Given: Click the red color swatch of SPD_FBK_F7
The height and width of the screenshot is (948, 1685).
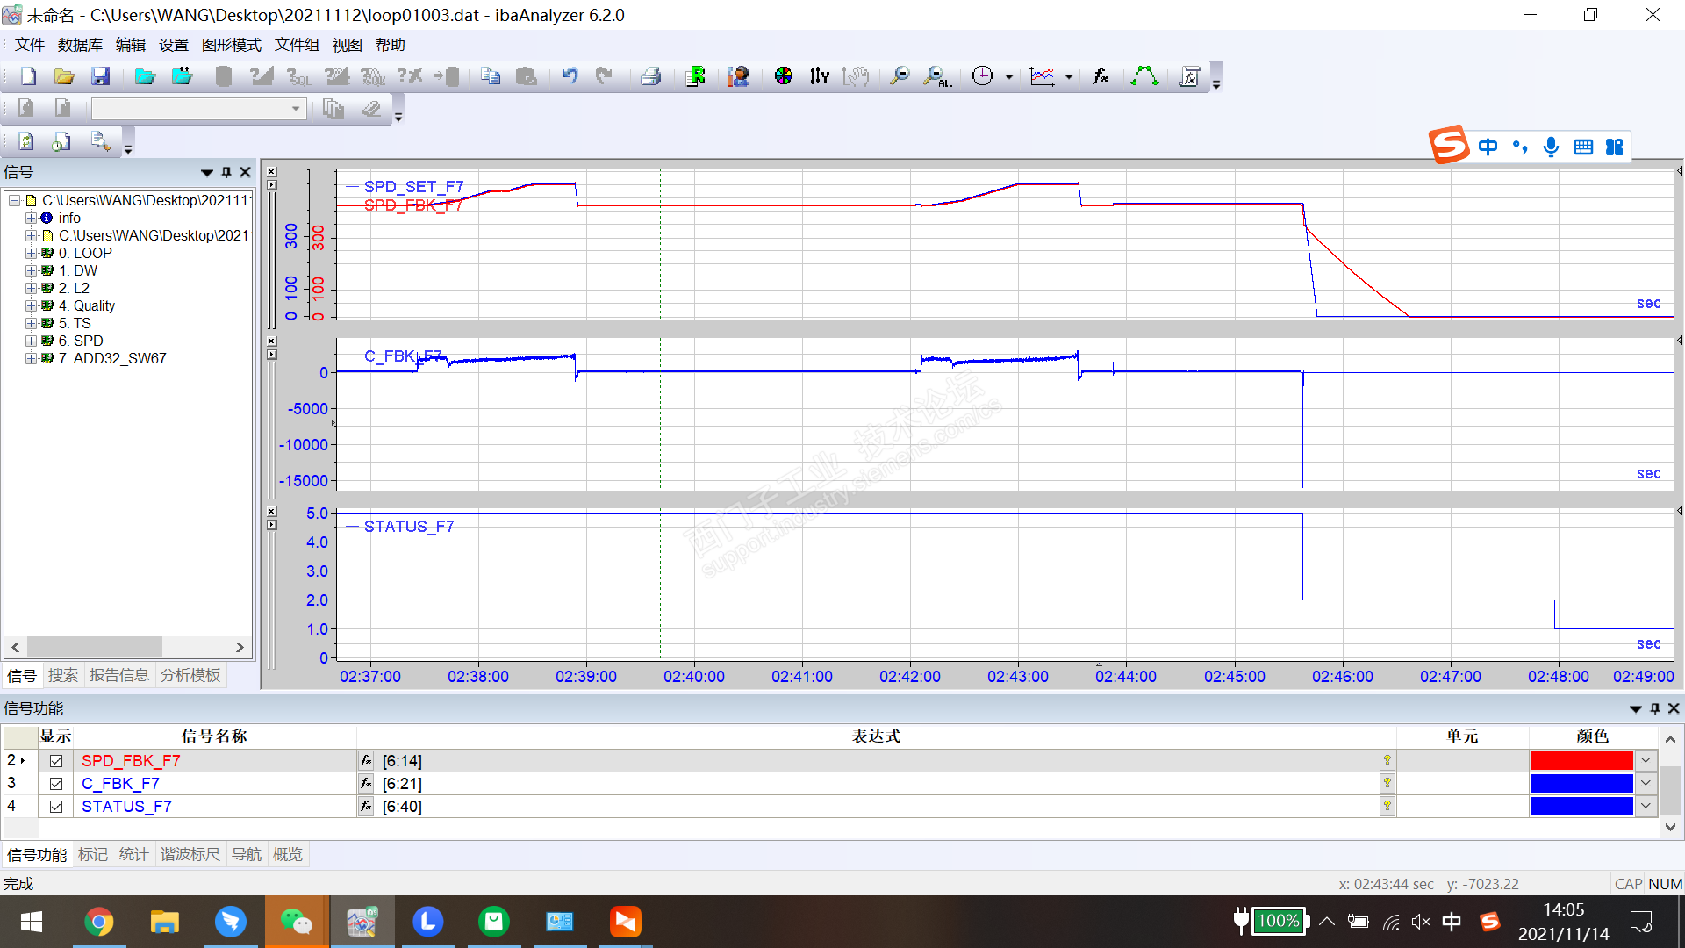Looking at the screenshot, I should coord(1581,761).
